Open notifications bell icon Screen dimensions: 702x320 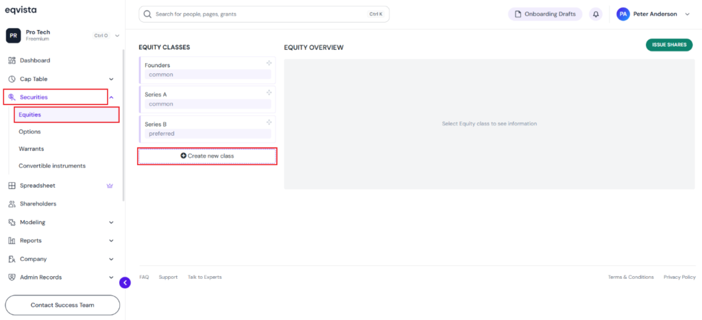tap(596, 14)
